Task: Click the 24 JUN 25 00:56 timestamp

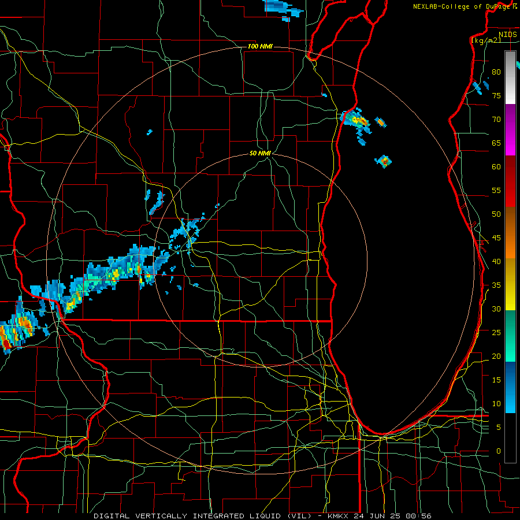Action: (x=392, y=516)
